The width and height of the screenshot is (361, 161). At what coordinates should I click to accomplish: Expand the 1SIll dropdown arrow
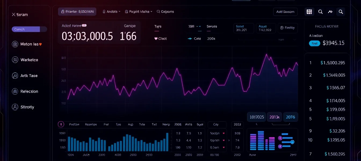pos(199,26)
